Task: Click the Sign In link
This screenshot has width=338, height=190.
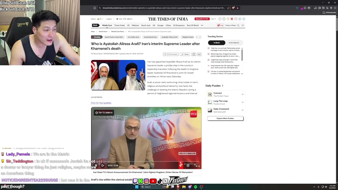Action: [213, 19]
